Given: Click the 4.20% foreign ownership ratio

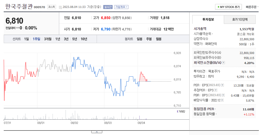Looking at the screenshot, I should (x=249, y=63).
